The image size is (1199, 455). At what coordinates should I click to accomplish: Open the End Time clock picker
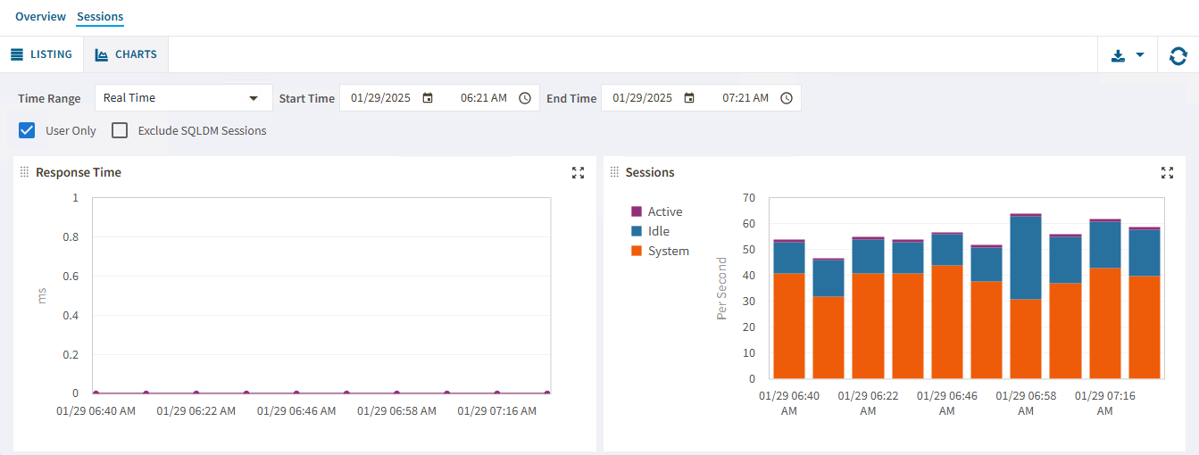[x=787, y=98]
